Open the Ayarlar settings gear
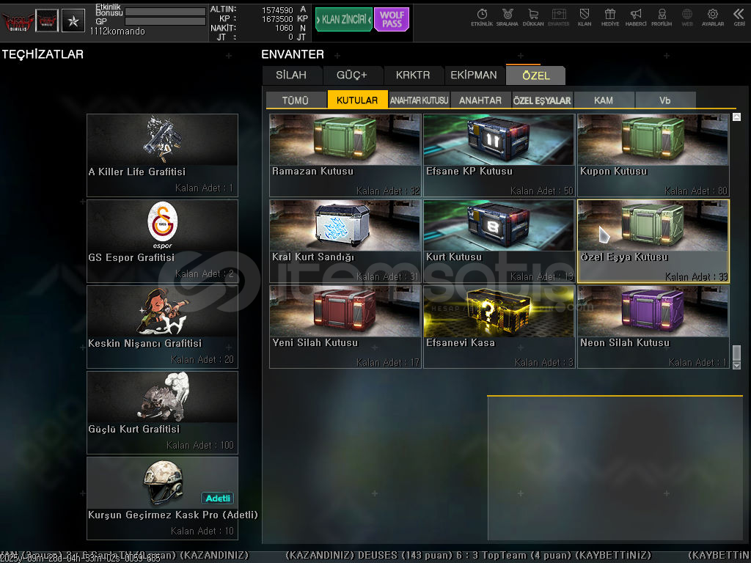The width and height of the screenshot is (751, 563). click(713, 18)
